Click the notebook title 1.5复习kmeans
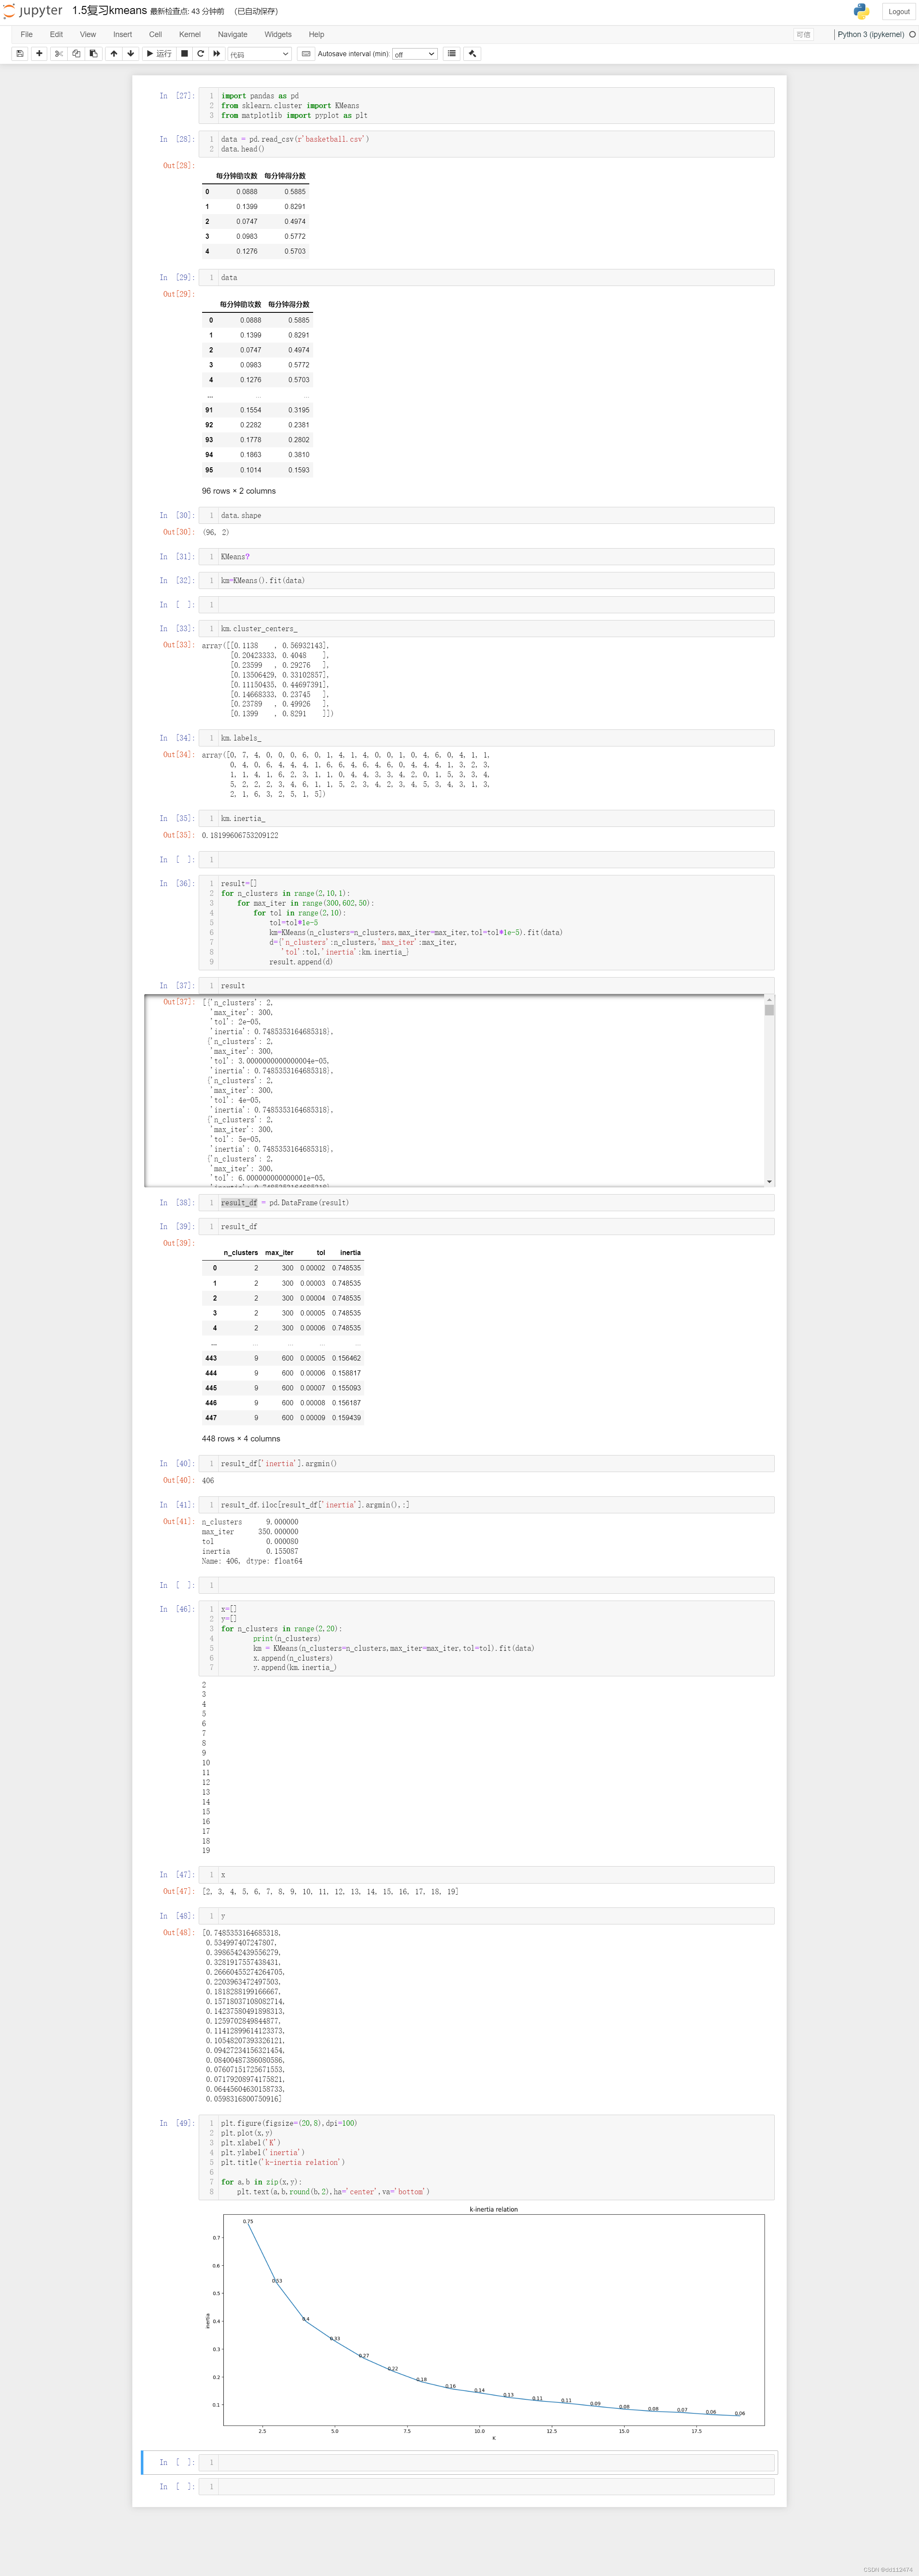 (109, 11)
